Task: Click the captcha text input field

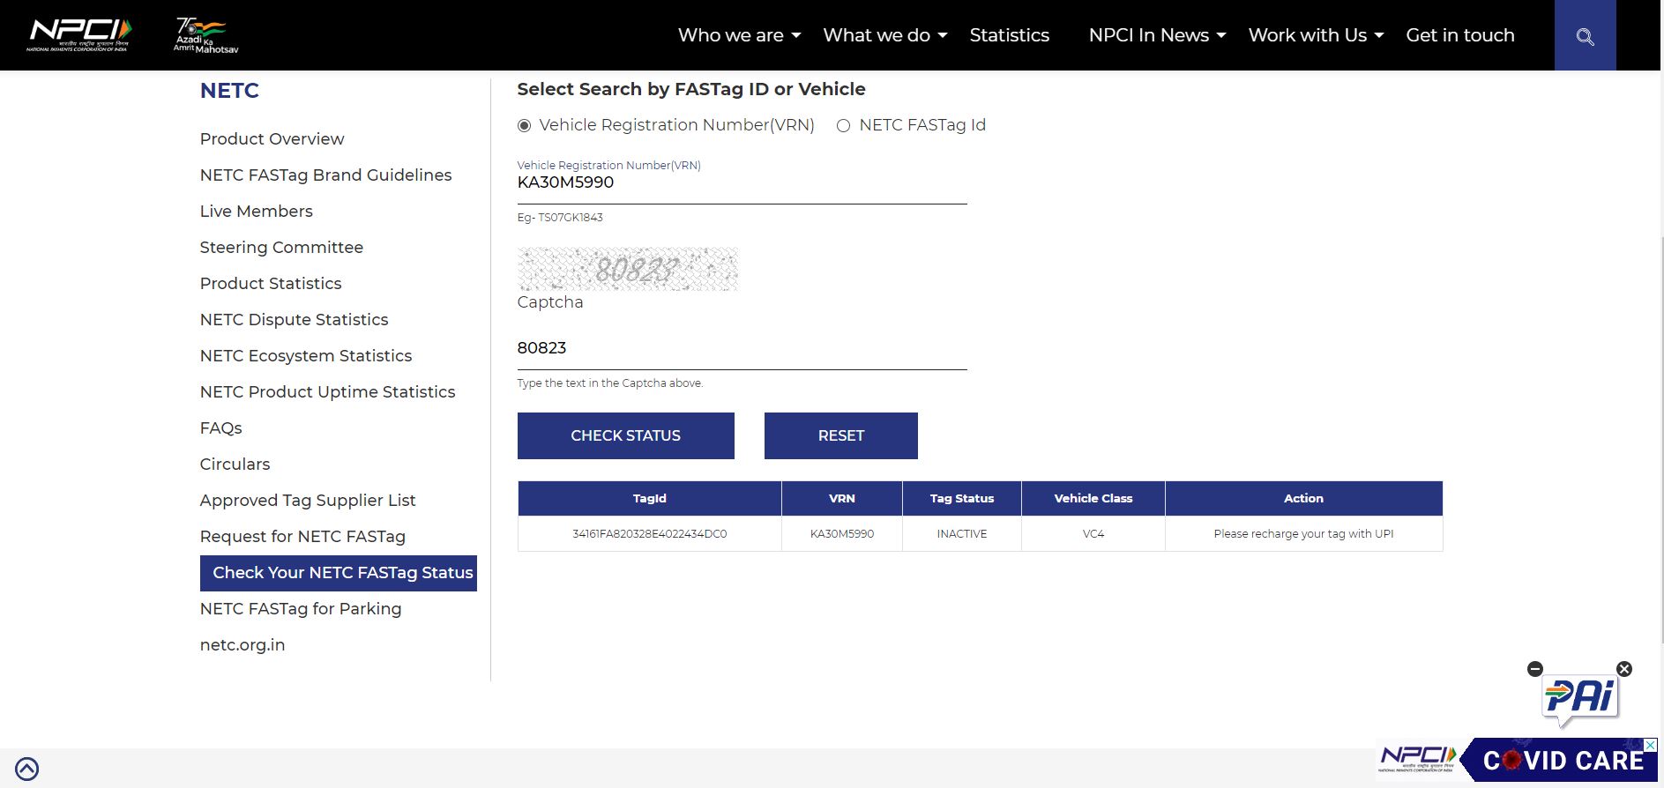Action: point(741,349)
